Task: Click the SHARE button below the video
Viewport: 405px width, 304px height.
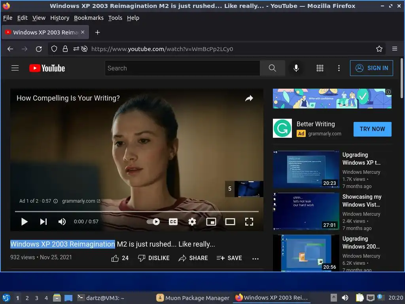Action: tap(193, 258)
